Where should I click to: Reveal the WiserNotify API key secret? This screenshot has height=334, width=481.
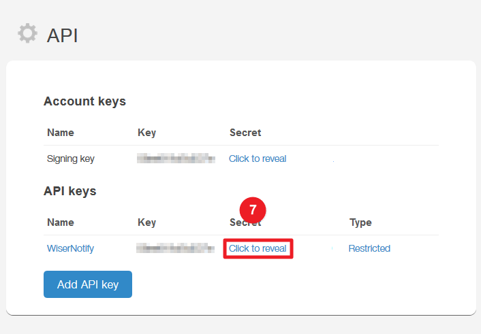[x=258, y=248]
